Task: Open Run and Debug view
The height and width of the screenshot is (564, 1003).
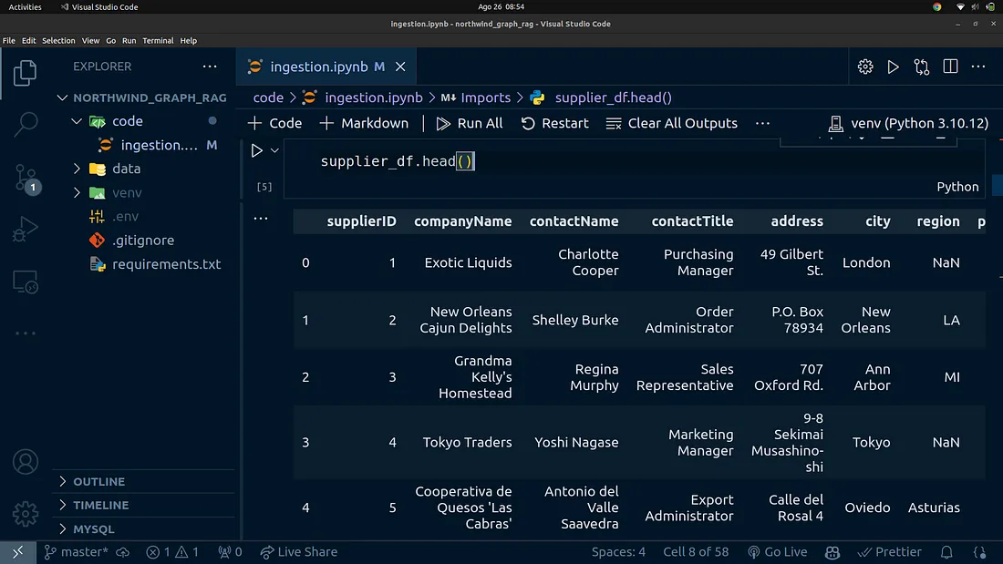Action: tap(26, 230)
